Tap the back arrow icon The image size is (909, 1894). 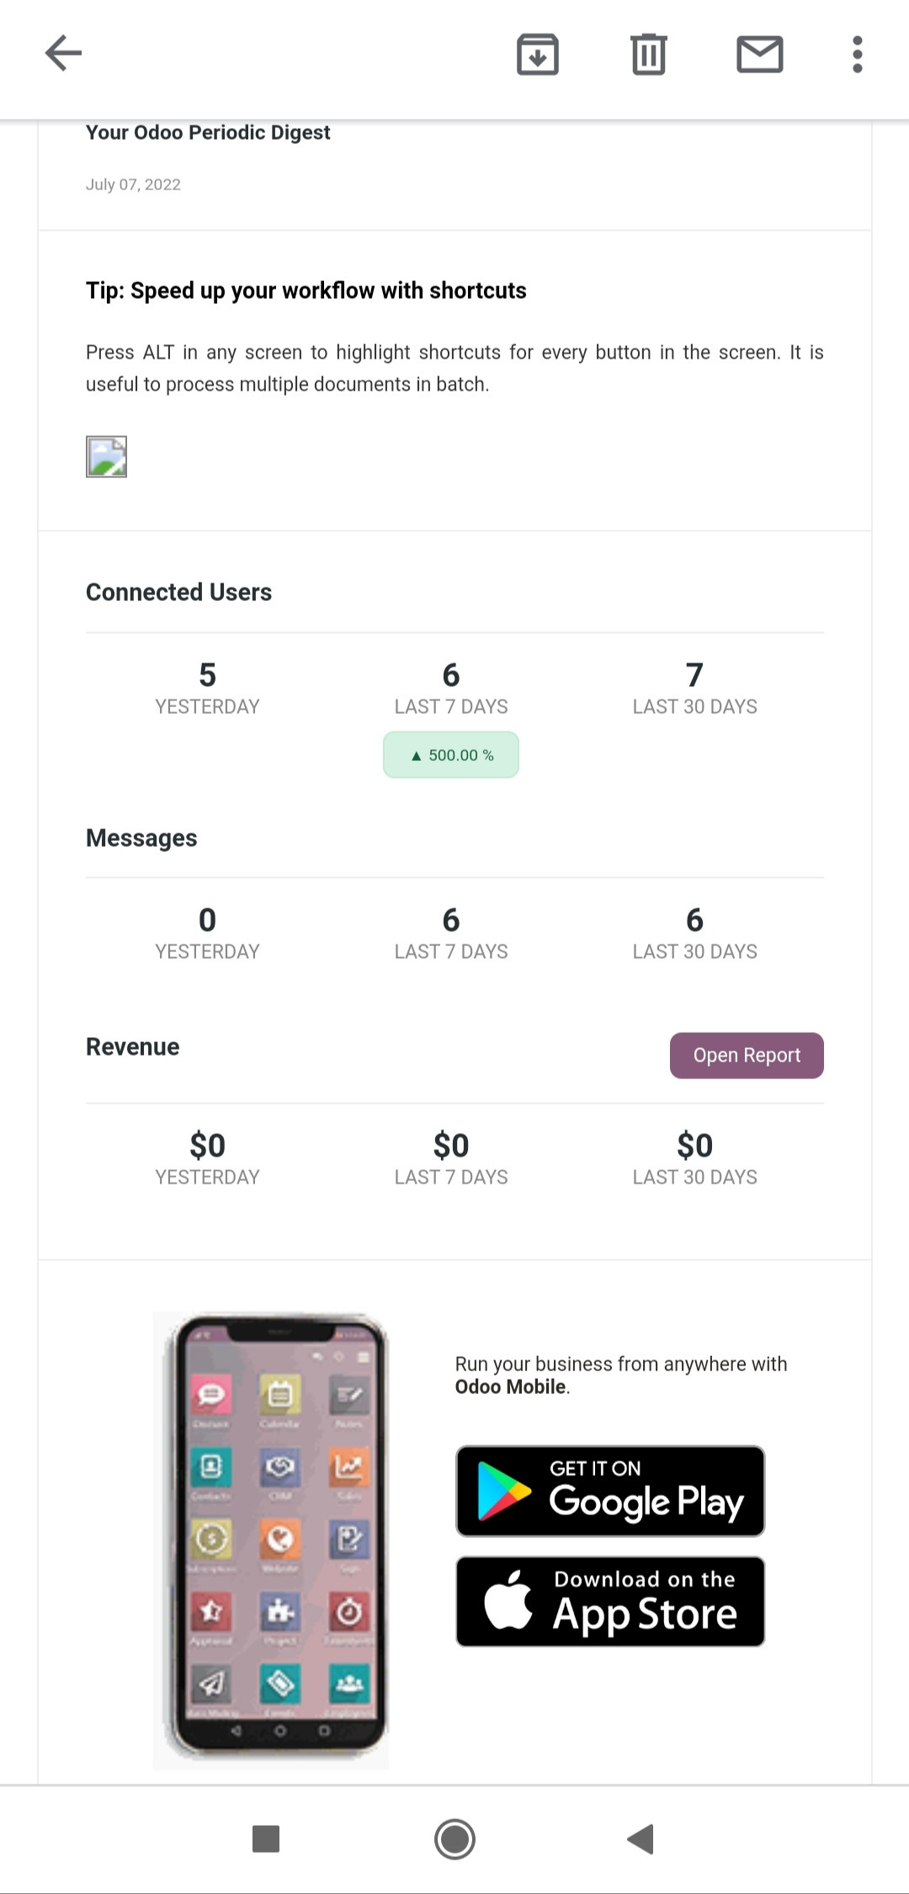pyautogui.click(x=63, y=54)
